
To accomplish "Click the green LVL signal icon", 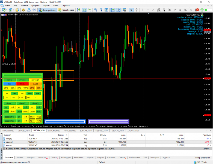I will [x=202, y=10].
